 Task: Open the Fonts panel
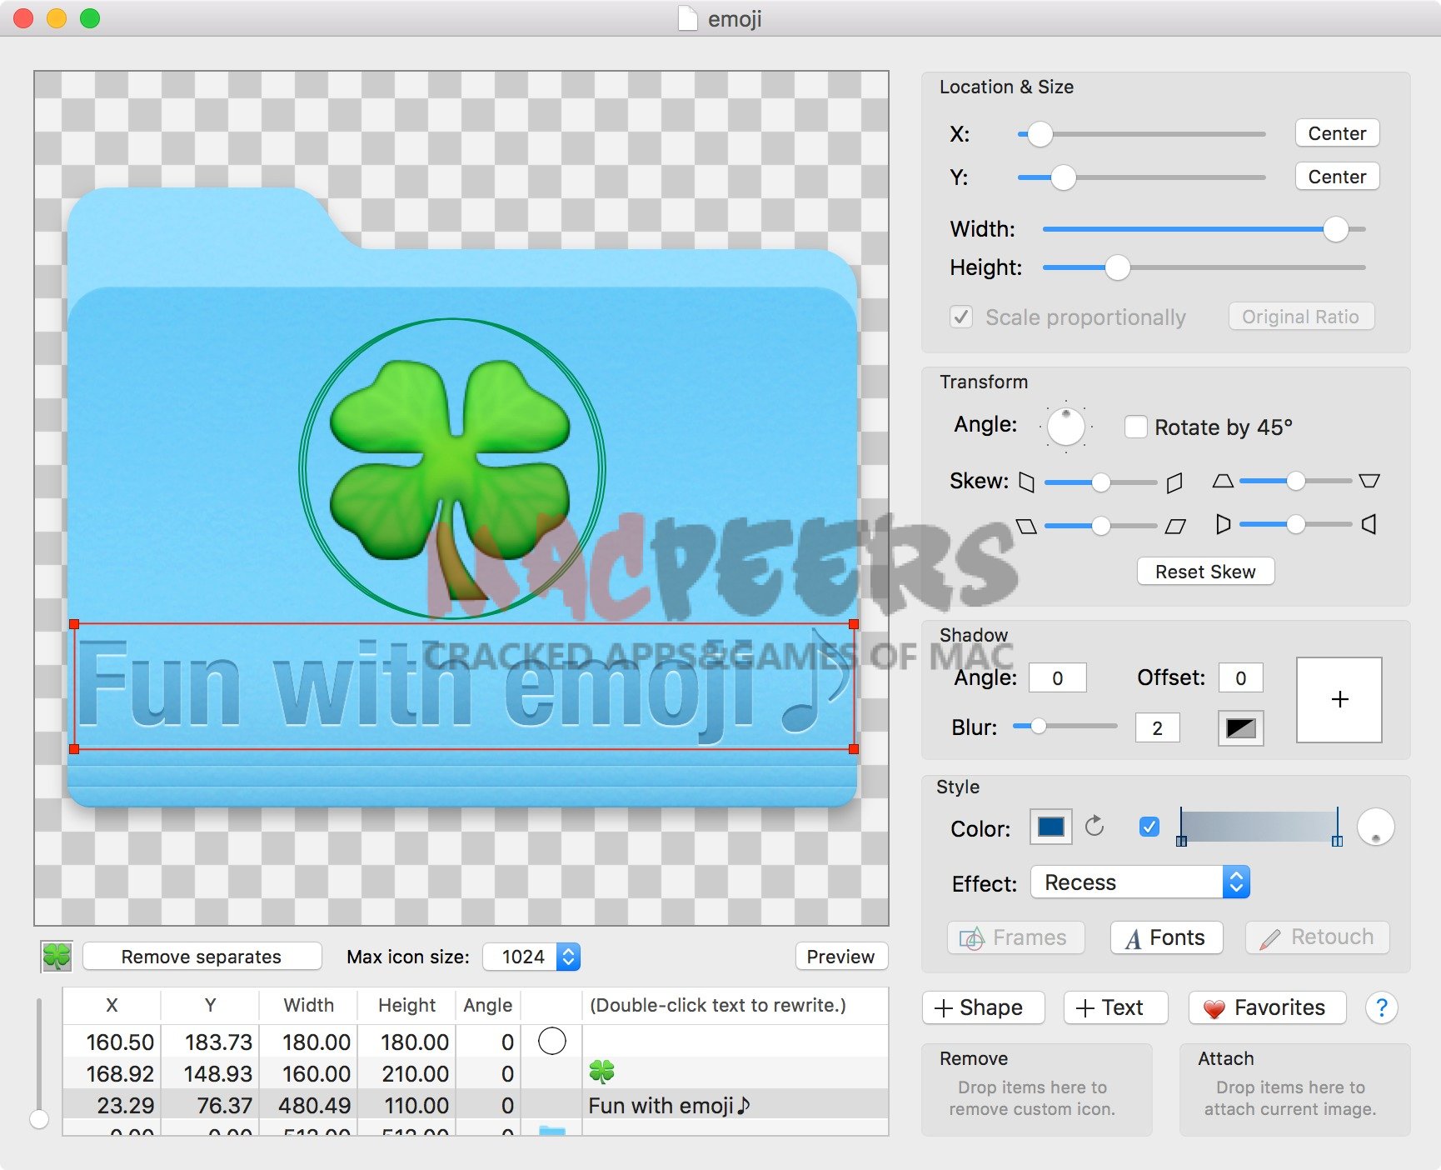(x=1166, y=937)
